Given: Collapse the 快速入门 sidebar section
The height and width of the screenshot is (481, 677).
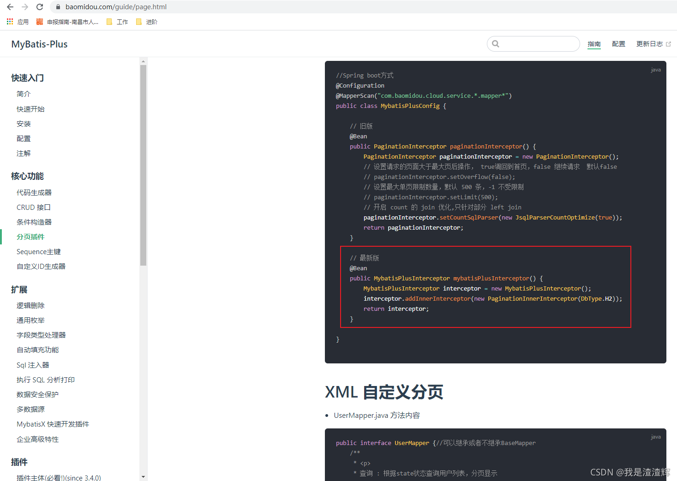Looking at the screenshot, I should 28,78.
